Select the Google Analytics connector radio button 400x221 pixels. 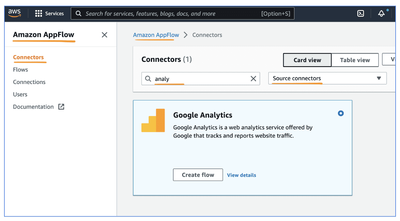(341, 113)
